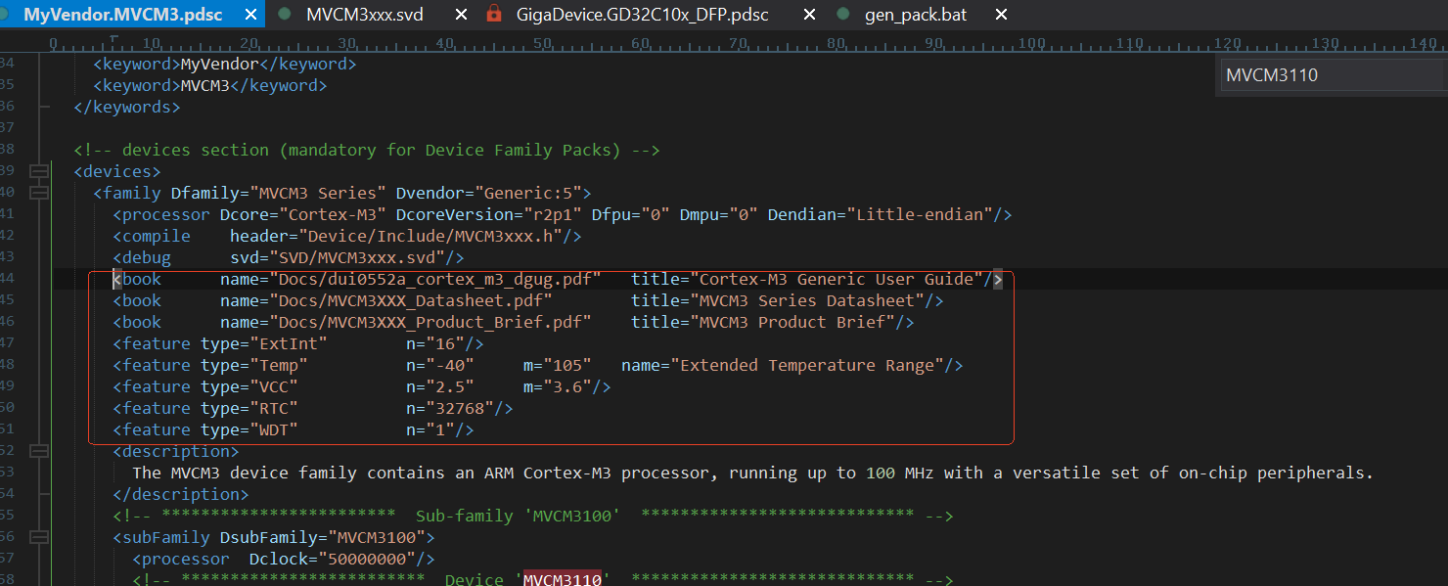This screenshot has height=586, width=1448.
Task: Close the MyVendor.MVCM3.pdsc tab
Action: coord(250,15)
